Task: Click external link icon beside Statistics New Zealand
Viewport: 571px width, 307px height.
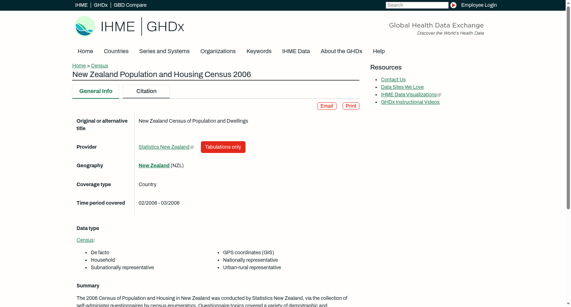Action: tap(192, 147)
